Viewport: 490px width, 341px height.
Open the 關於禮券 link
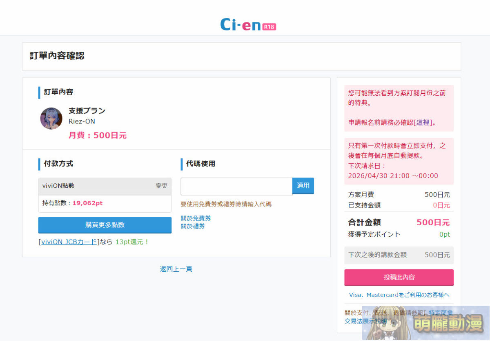pos(193,226)
